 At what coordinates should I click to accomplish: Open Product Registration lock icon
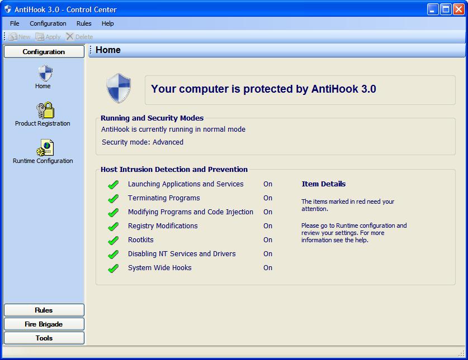[x=45, y=111]
